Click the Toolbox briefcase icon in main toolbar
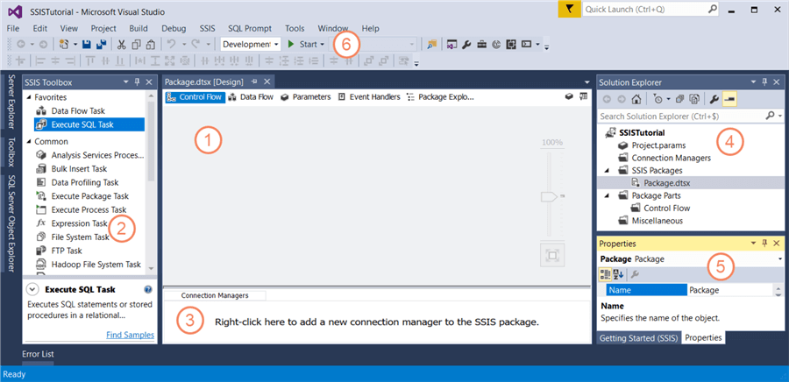The image size is (789, 382). click(481, 44)
